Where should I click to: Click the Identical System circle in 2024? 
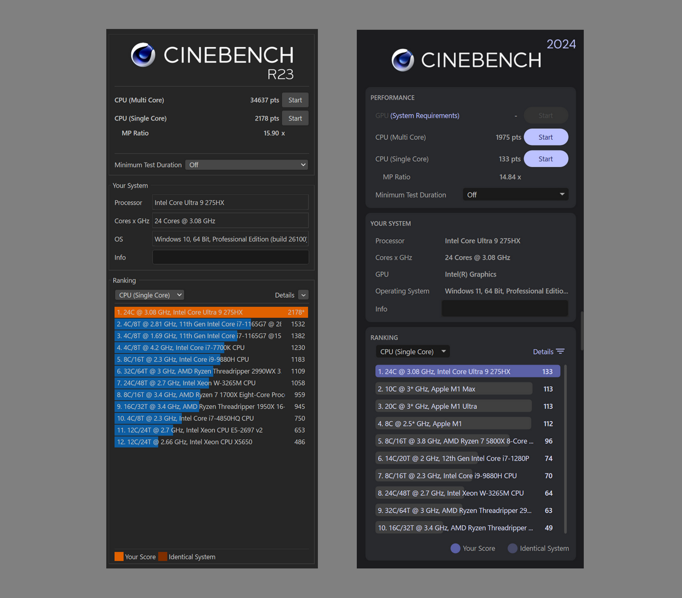click(x=513, y=548)
